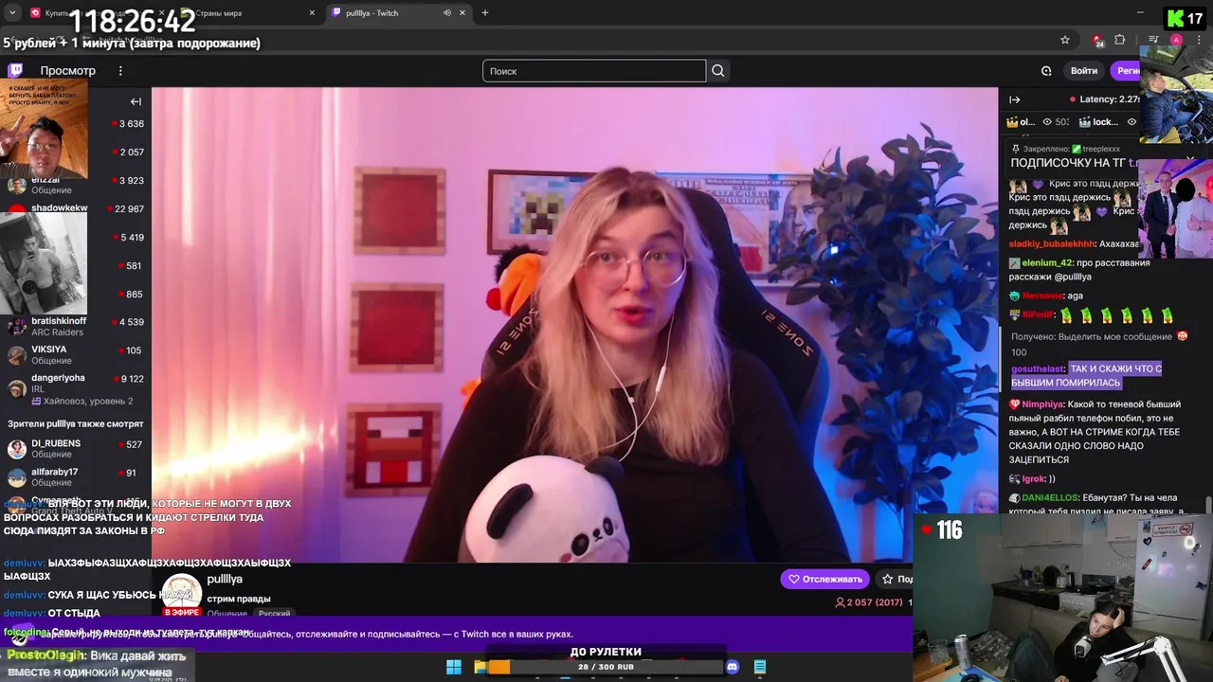
Task: Open the Twitch home logo
Action: 15,70
